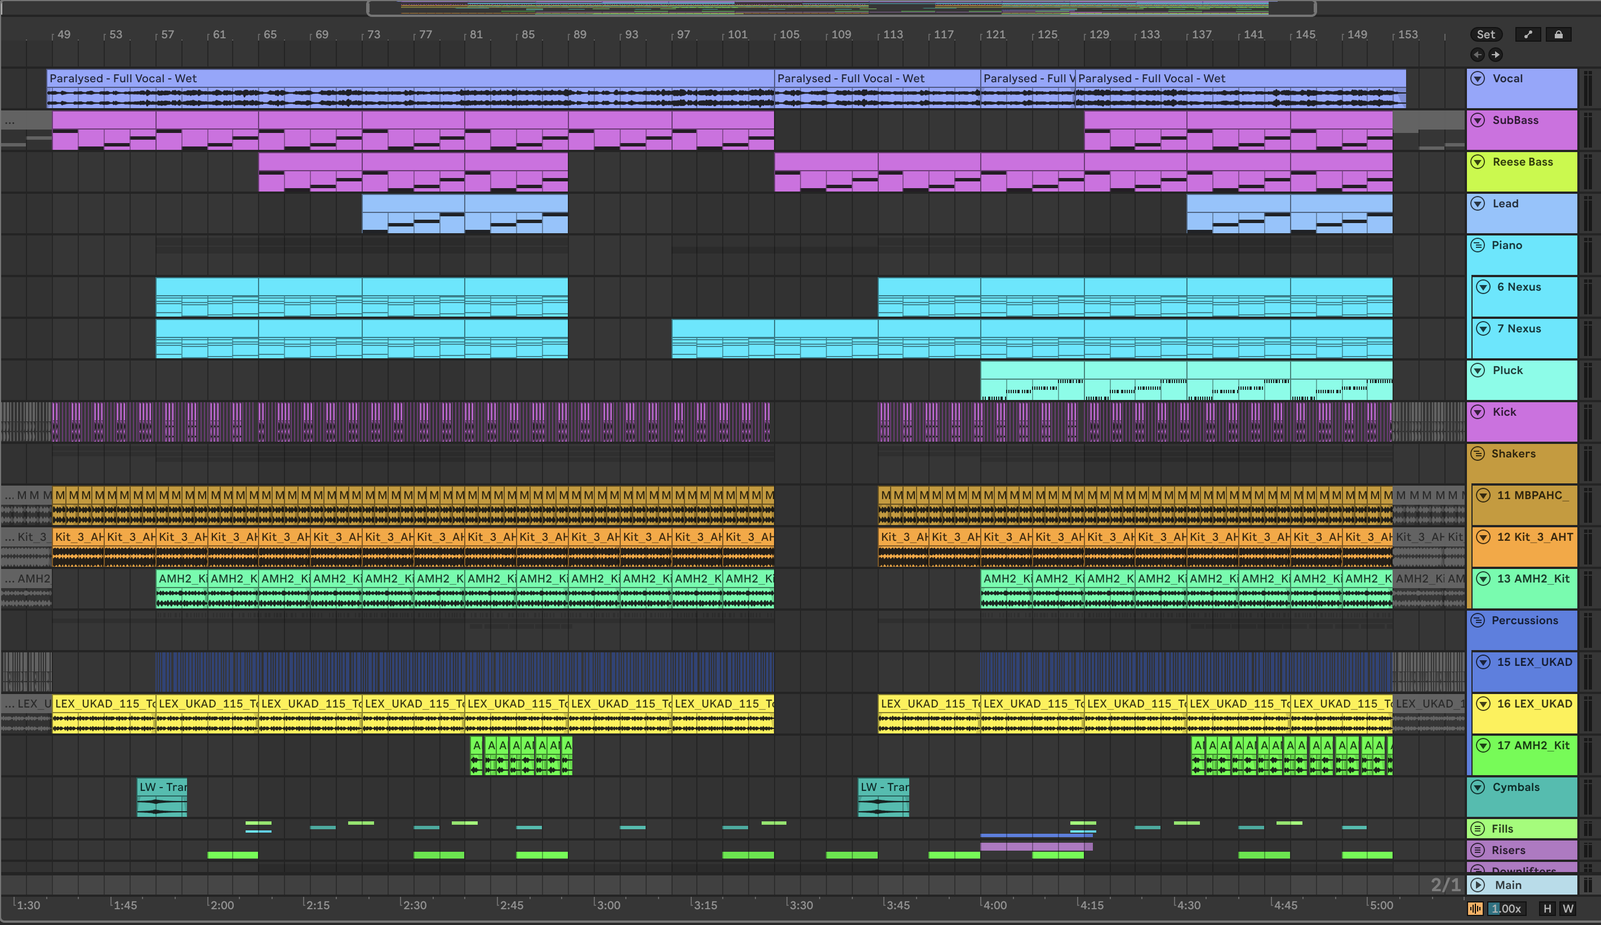Select the SubBass track title
Image resolution: width=1601 pixels, height=925 pixels.
click(1515, 120)
